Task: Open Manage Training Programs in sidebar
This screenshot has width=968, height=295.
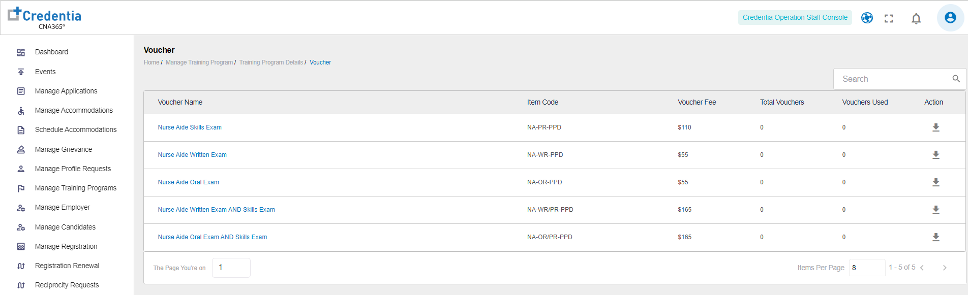Action: (x=75, y=188)
